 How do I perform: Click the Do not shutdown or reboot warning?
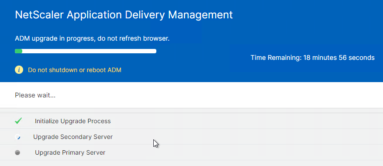[75, 70]
